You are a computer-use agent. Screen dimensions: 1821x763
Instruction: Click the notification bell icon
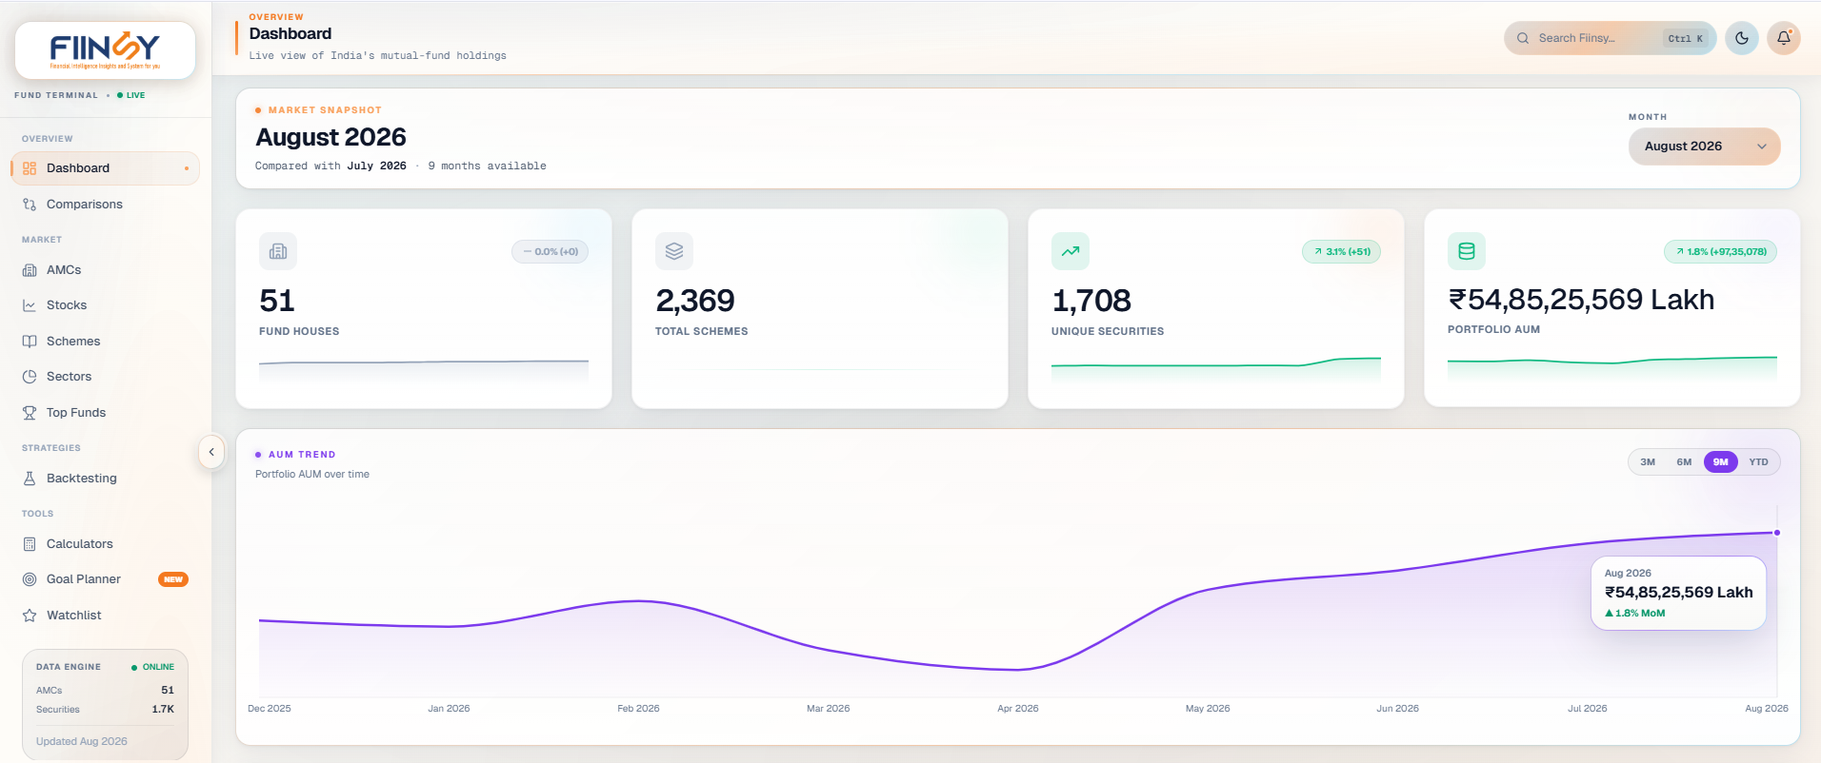click(x=1784, y=38)
